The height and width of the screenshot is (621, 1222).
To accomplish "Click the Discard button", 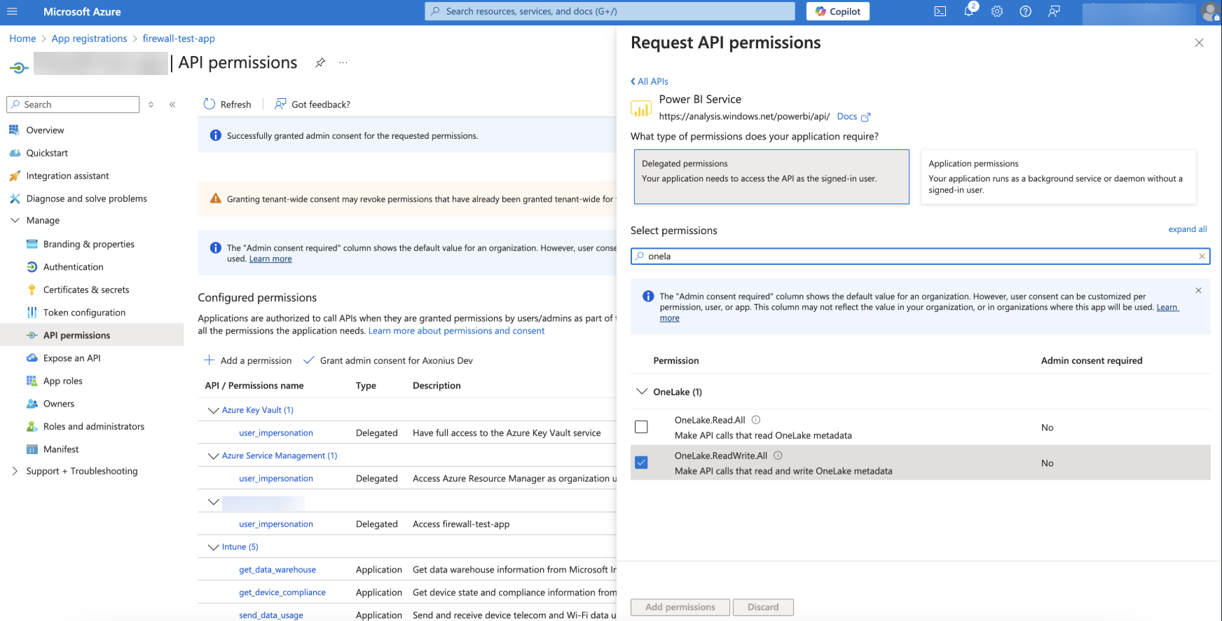I will coord(763,607).
